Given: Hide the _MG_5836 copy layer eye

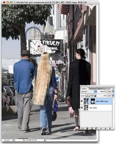Looking at the screenshot, I should pos(82,101).
